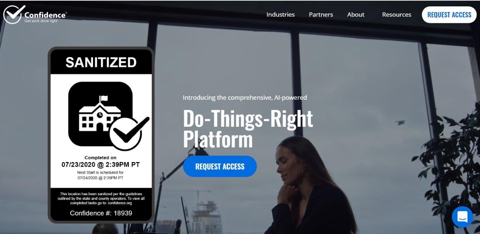This screenshot has height=234, width=480.
Task: Open the Partners menu
Action: 321,15
